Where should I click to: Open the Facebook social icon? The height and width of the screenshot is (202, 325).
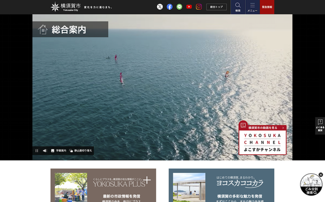point(170,7)
